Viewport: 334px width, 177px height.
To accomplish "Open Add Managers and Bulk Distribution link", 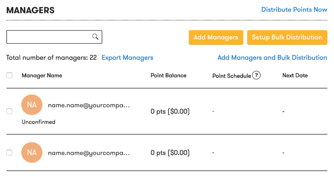I will coord(272,58).
